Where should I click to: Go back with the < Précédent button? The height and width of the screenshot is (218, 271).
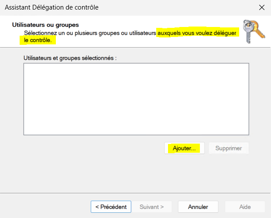pos(111,207)
